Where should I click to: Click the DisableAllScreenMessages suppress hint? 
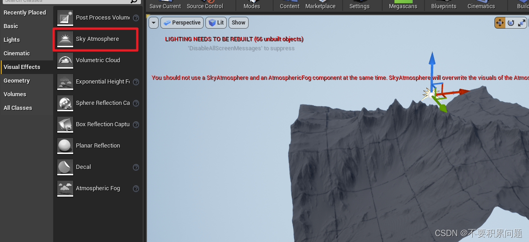(x=241, y=49)
